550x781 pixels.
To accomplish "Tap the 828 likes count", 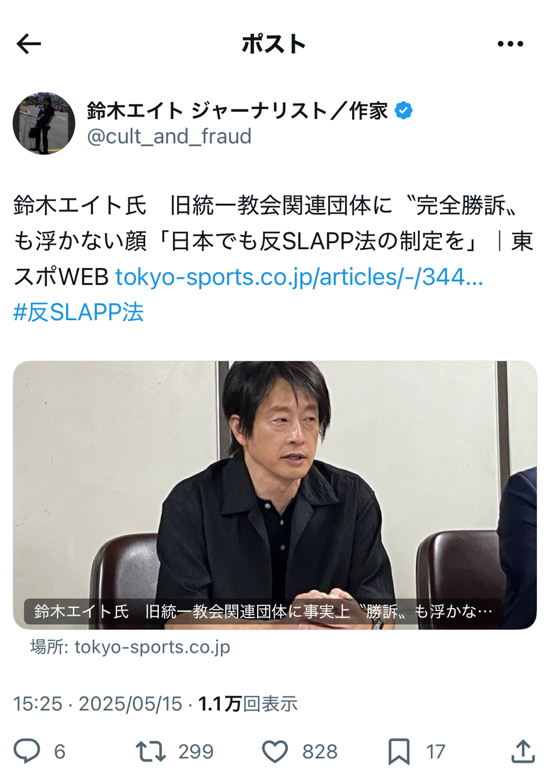I will point(320,752).
